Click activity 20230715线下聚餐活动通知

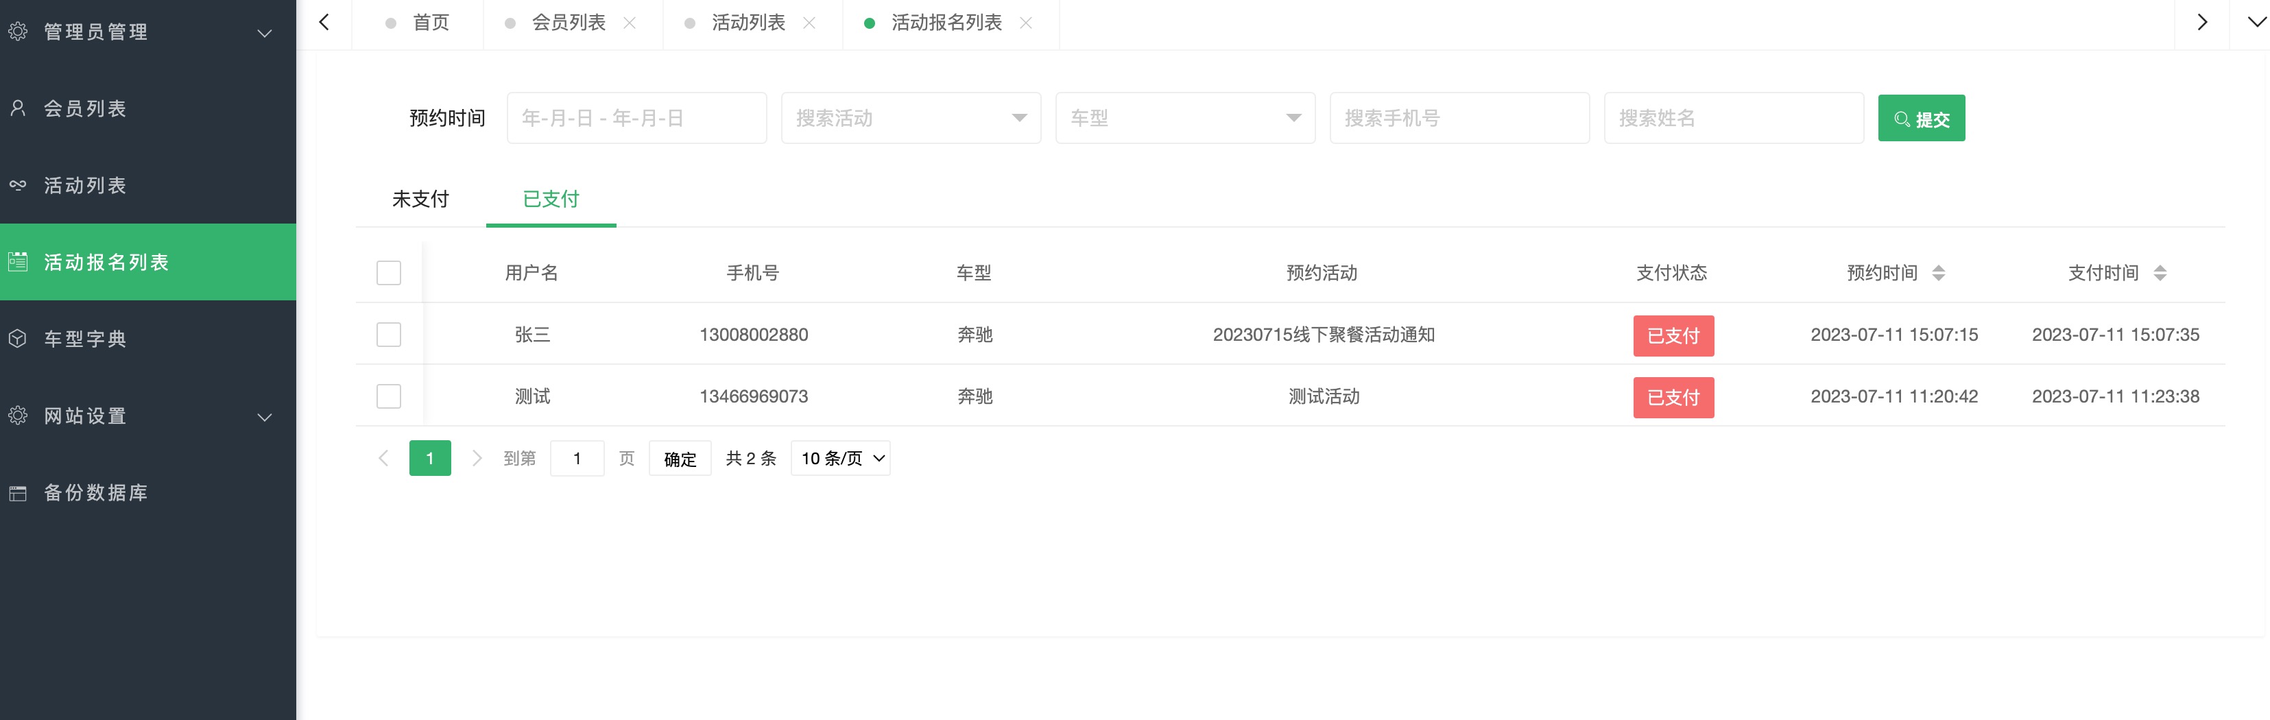(x=1324, y=335)
